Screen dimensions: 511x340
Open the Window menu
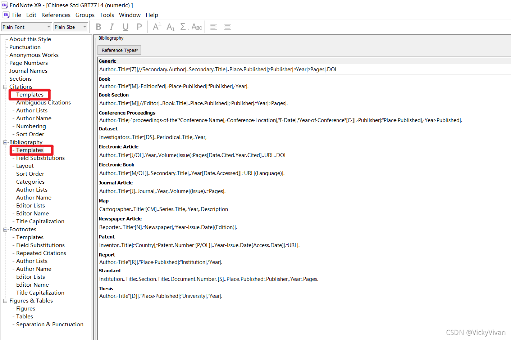pos(130,15)
